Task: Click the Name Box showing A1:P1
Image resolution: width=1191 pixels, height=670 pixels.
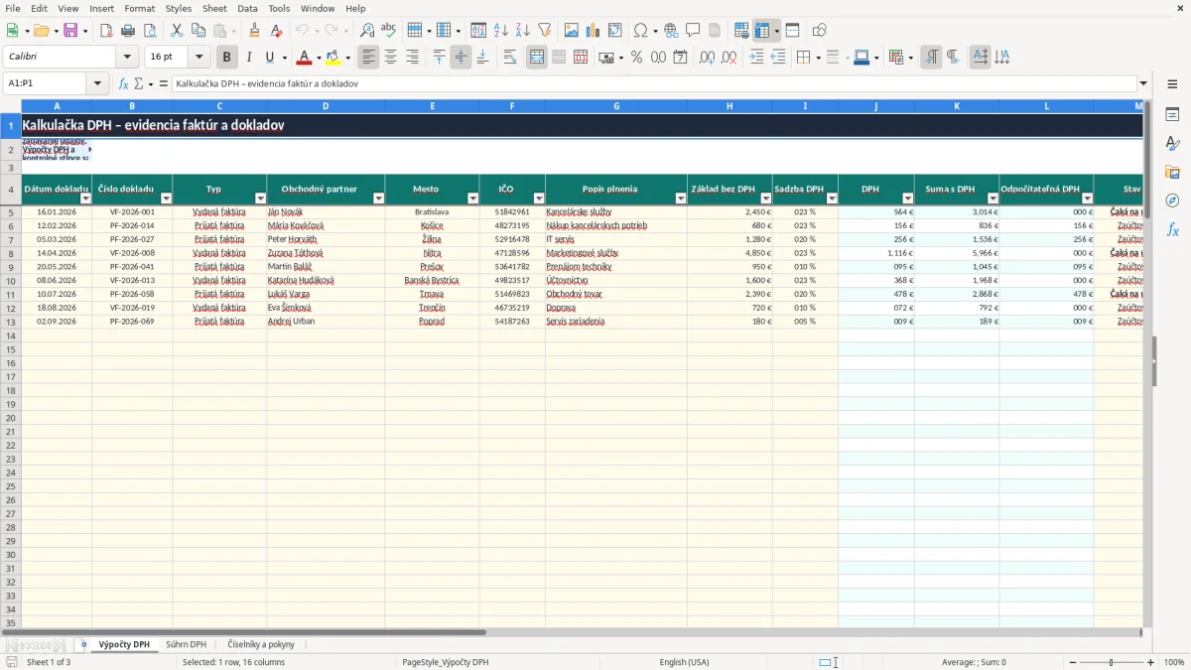Action: point(45,83)
